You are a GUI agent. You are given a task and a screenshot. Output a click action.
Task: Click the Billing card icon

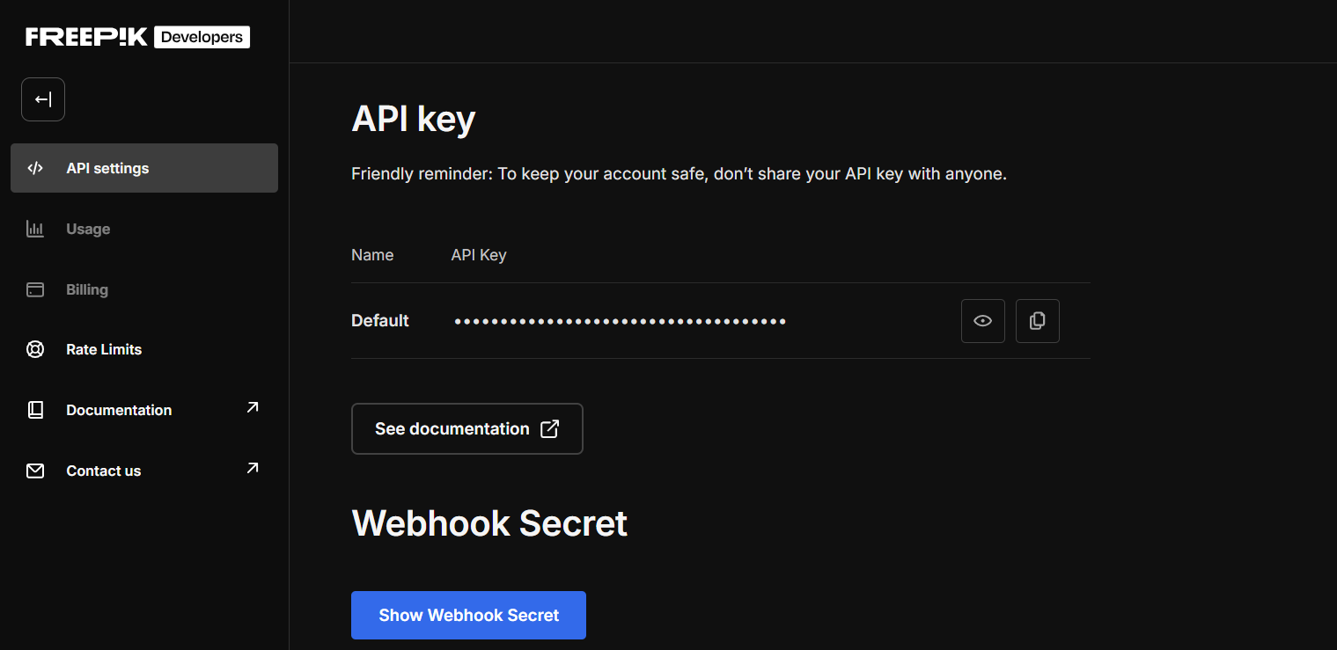click(35, 288)
